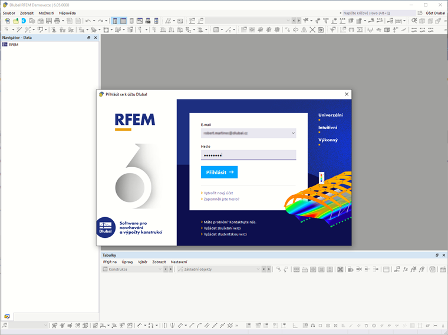Click the undo arrow icon
448x335 pixels.
(x=88, y=21)
